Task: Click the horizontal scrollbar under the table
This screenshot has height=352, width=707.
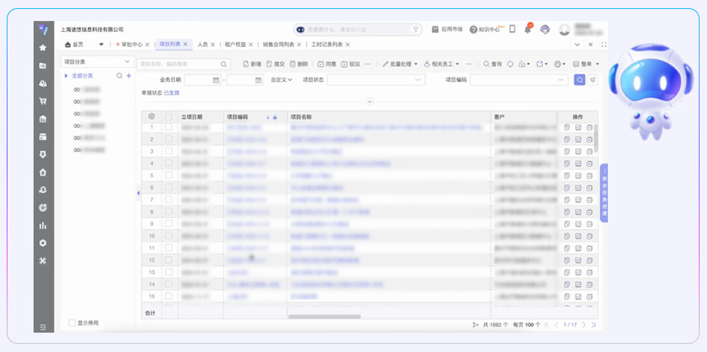Action: [x=324, y=317]
